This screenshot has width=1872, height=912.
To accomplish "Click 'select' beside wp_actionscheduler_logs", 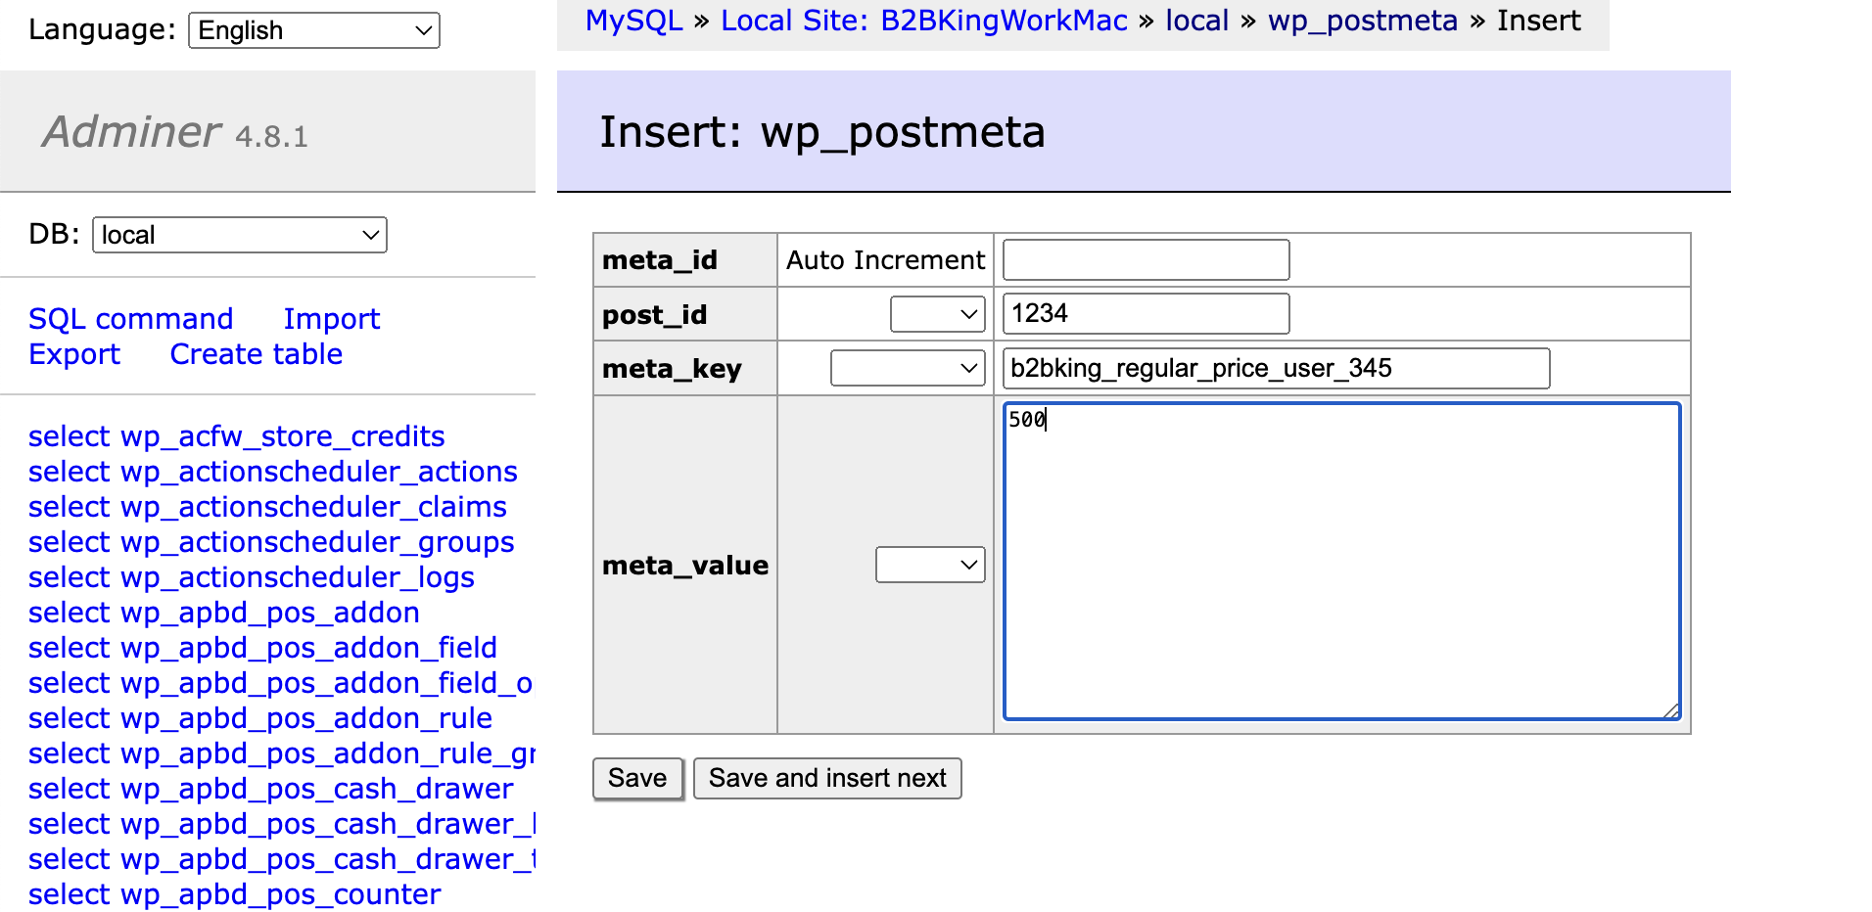I will click(x=70, y=577).
